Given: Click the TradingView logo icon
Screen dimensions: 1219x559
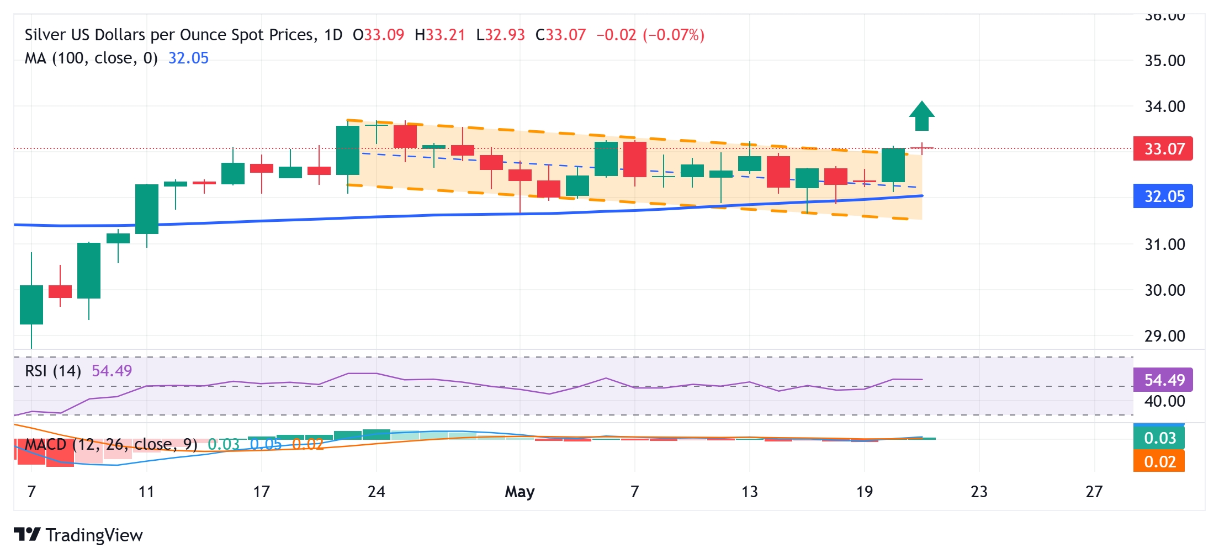Looking at the screenshot, I should click(x=27, y=534).
